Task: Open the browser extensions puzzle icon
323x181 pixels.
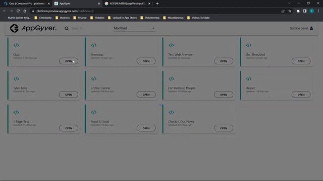Action: coord(298,11)
